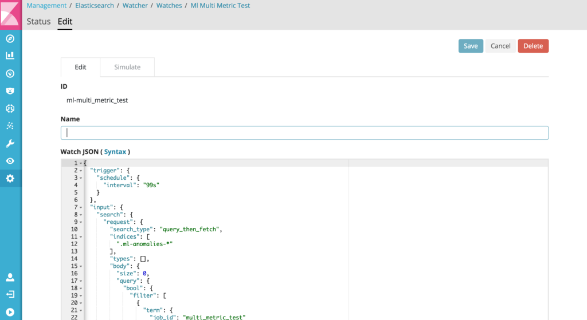Collapse "bool" fold arrow on line 18

[x=81, y=289]
